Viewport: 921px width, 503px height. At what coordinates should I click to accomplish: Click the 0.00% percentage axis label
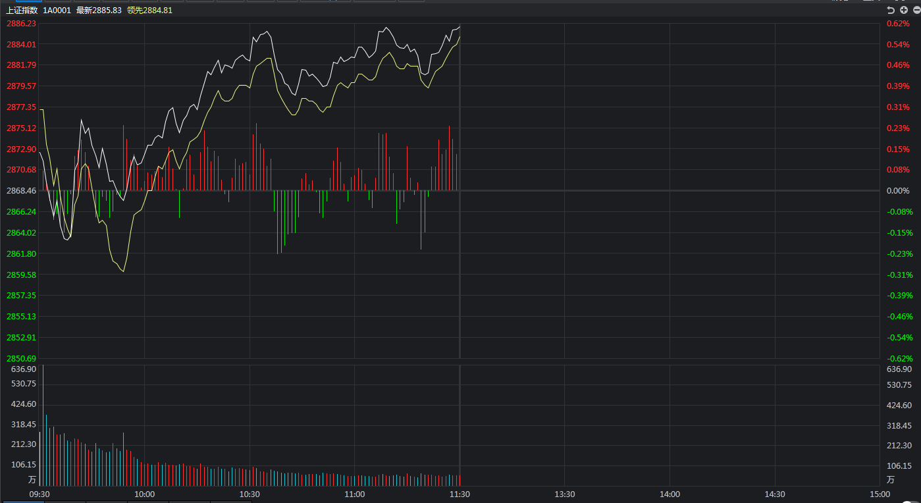898,191
